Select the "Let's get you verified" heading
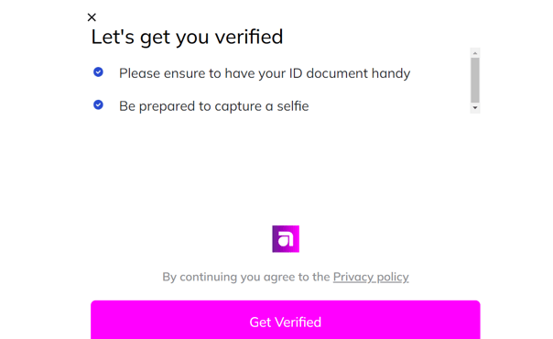This screenshot has height=339, width=553. point(187,37)
